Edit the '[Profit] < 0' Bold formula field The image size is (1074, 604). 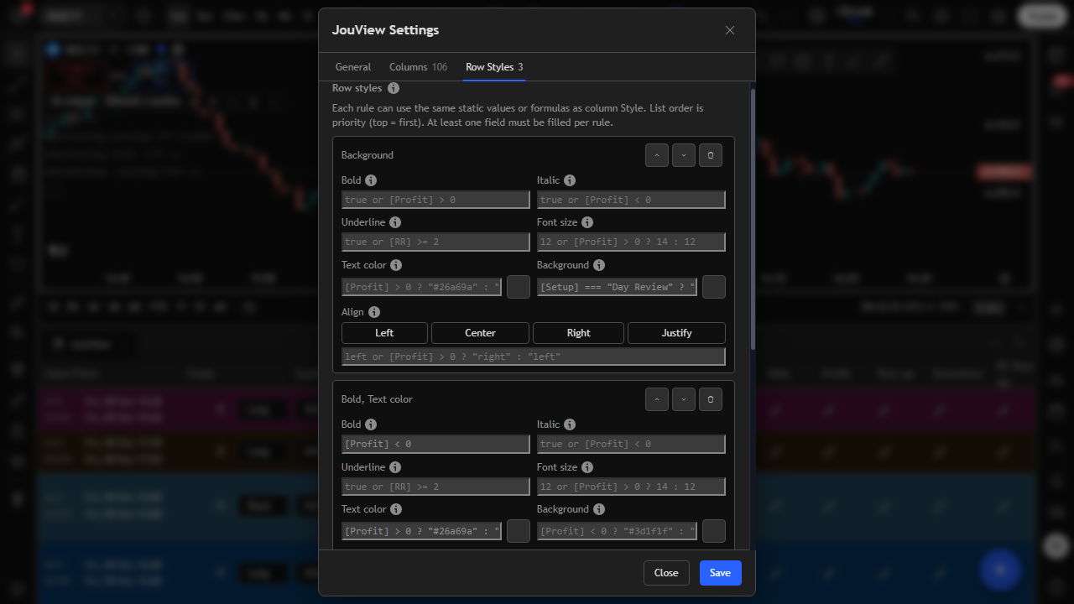pos(435,444)
